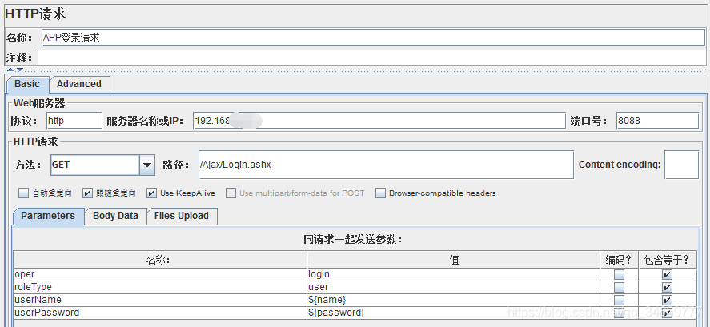Edit the 协议 protocol field showing http
The image size is (710, 327).
pyautogui.click(x=74, y=121)
